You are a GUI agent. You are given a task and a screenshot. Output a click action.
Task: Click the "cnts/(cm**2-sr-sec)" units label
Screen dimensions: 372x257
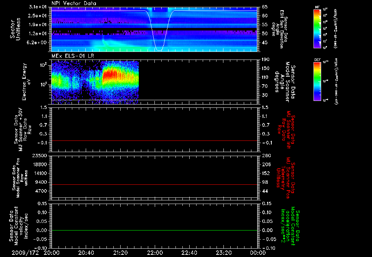(335, 28)
